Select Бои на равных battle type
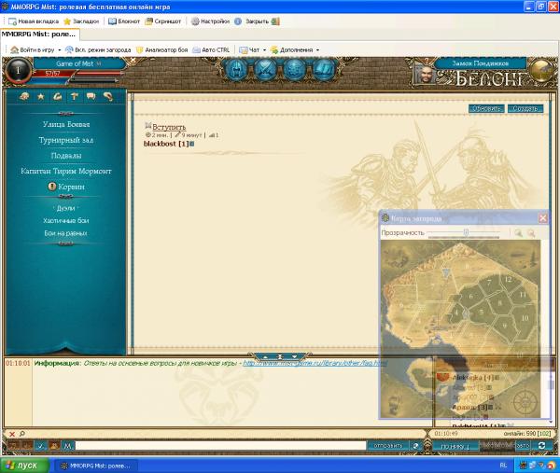 (x=65, y=233)
